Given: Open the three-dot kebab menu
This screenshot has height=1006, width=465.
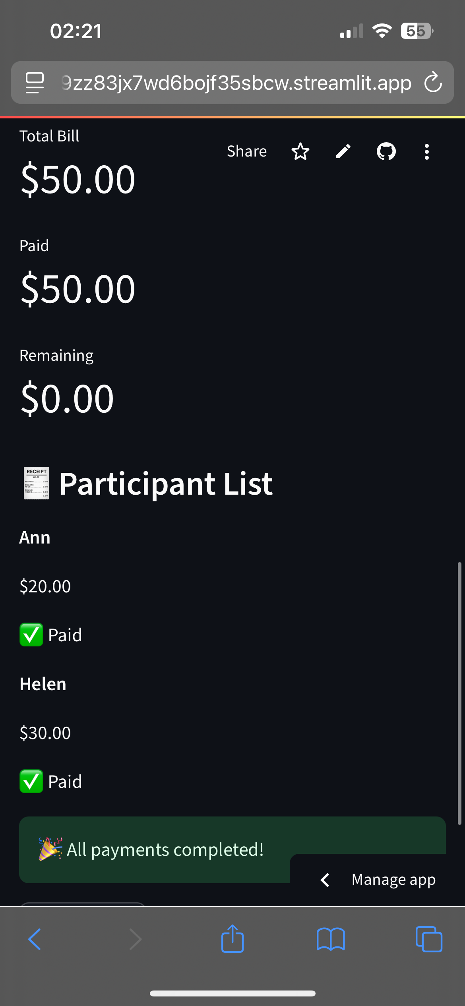Looking at the screenshot, I should pos(426,152).
